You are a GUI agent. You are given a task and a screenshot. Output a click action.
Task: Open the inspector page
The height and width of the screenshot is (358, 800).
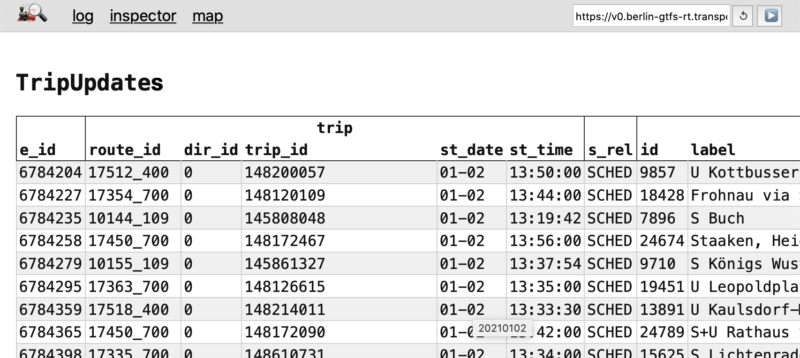(x=143, y=16)
